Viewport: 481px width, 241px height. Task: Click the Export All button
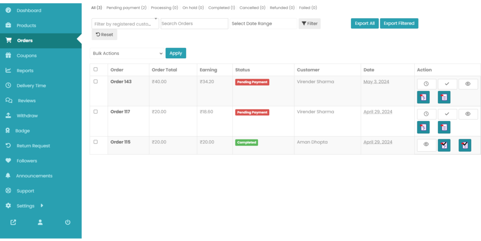(365, 23)
